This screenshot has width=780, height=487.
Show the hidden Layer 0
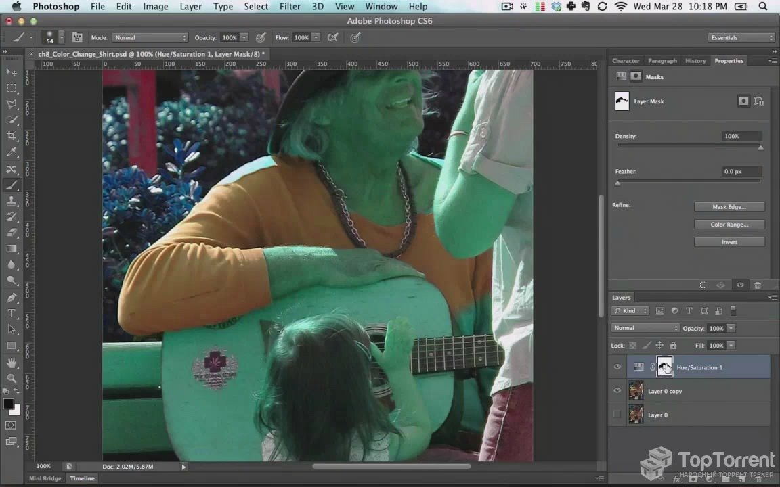coord(617,414)
